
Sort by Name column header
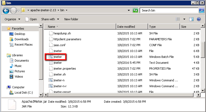(80, 27)
